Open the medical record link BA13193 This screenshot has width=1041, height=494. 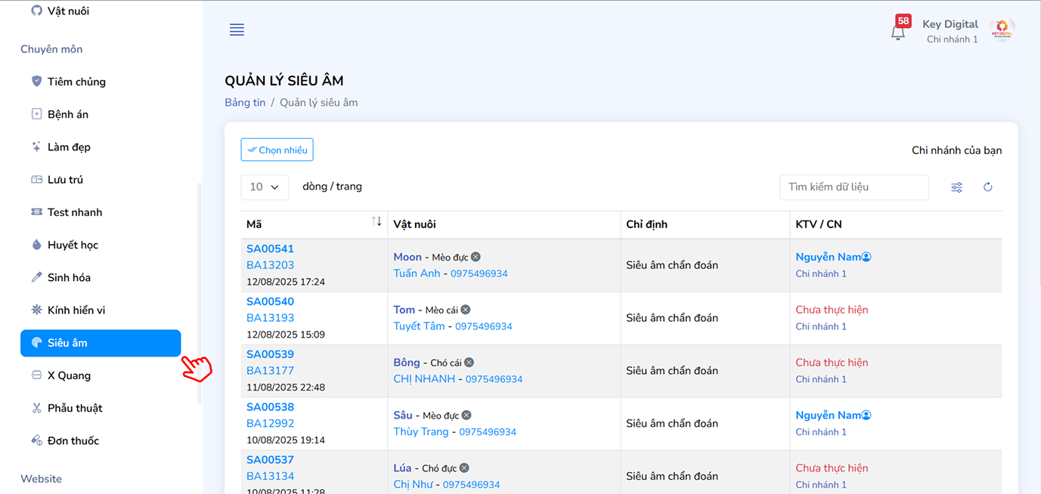point(270,318)
